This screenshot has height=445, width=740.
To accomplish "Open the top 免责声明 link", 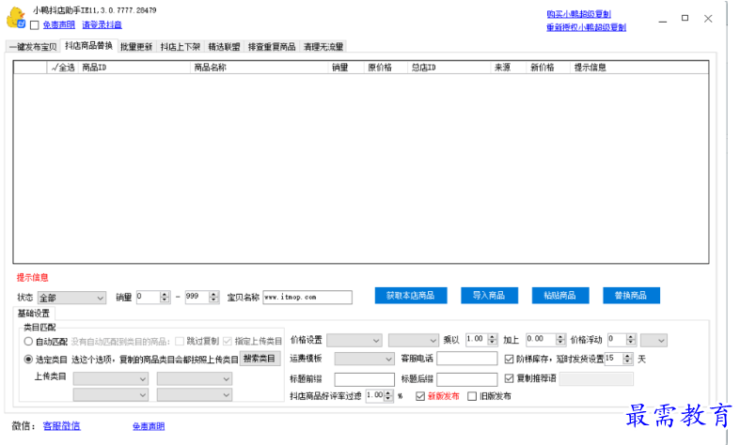I will click(59, 25).
